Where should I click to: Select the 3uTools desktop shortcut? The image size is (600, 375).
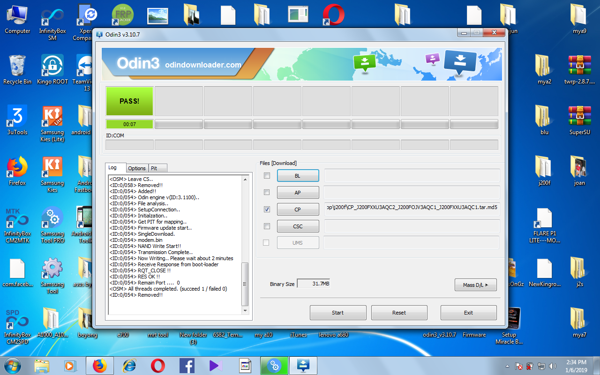17,120
